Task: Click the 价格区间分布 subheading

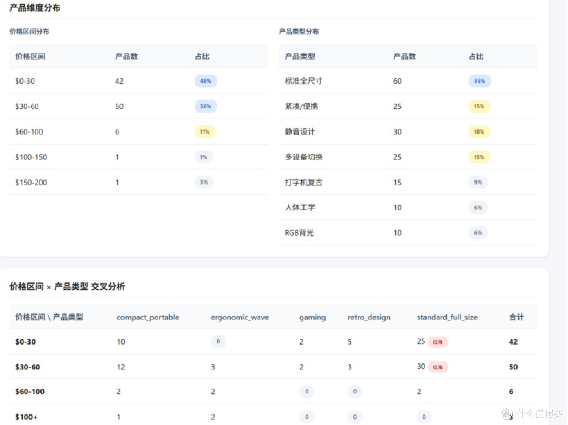Action: tap(29, 32)
